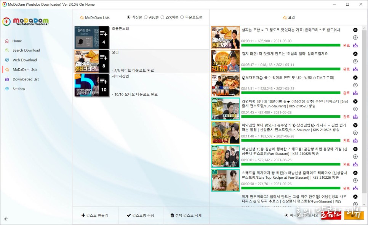Click the back arrow at sidebar bottom
Viewport: 368px width, 225px height.
pos(6,219)
